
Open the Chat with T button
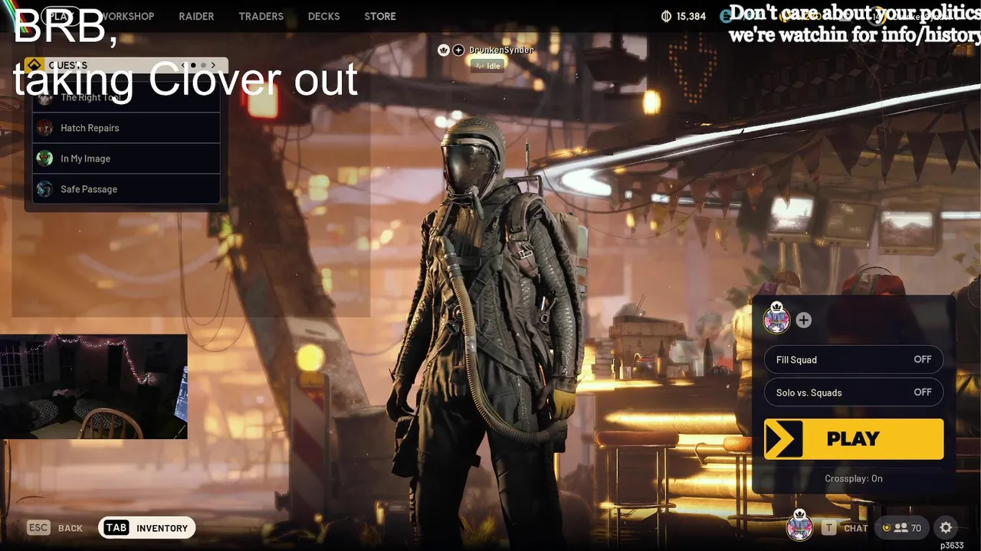point(845,528)
